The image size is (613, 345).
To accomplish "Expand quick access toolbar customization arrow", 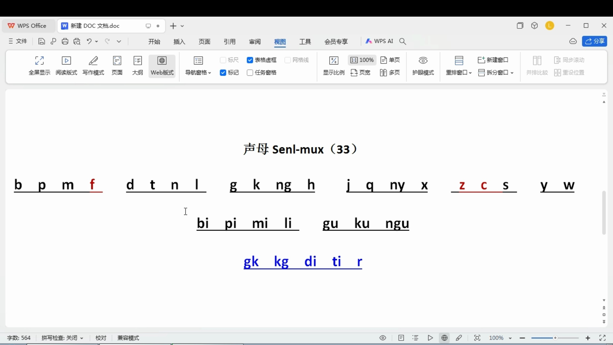I will tap(119, 42).
